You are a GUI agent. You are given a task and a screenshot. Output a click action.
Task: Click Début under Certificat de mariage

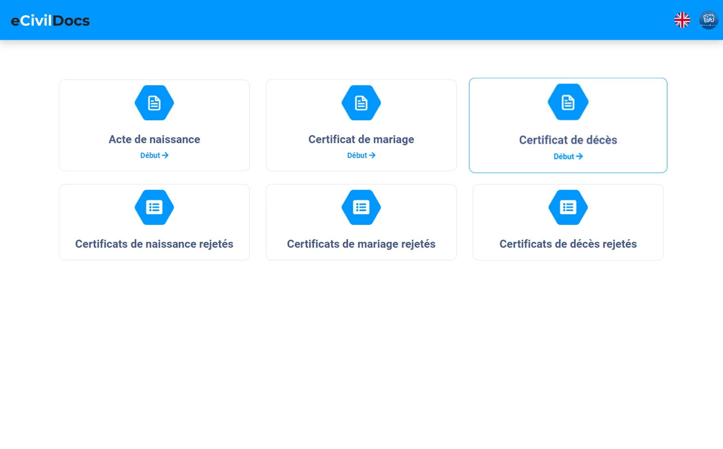click(357, 155)
